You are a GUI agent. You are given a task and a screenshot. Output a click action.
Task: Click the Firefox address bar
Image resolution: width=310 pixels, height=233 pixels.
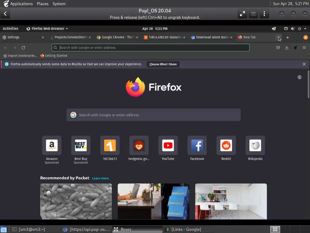pos(150,48)
